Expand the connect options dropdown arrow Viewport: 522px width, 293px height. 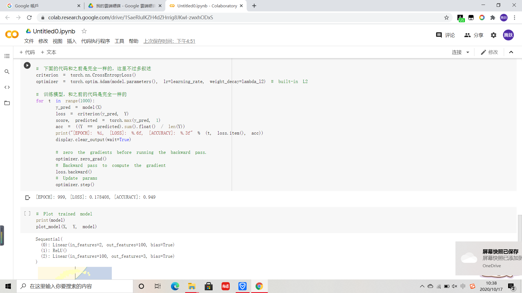[468, 52]
